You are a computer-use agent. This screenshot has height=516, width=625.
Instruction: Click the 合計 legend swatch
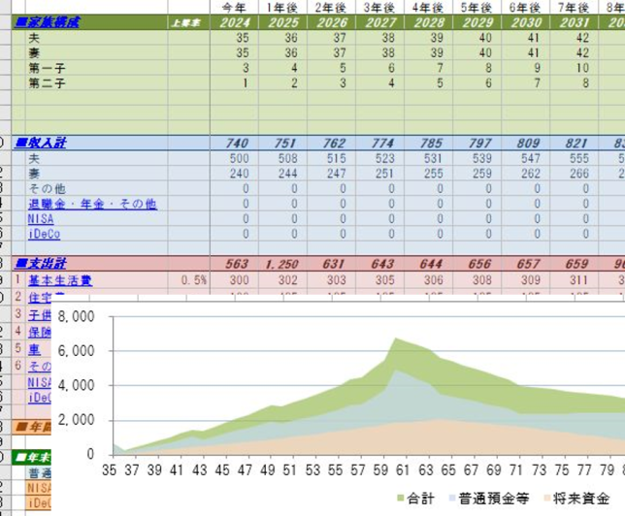(x=401, y=498)
